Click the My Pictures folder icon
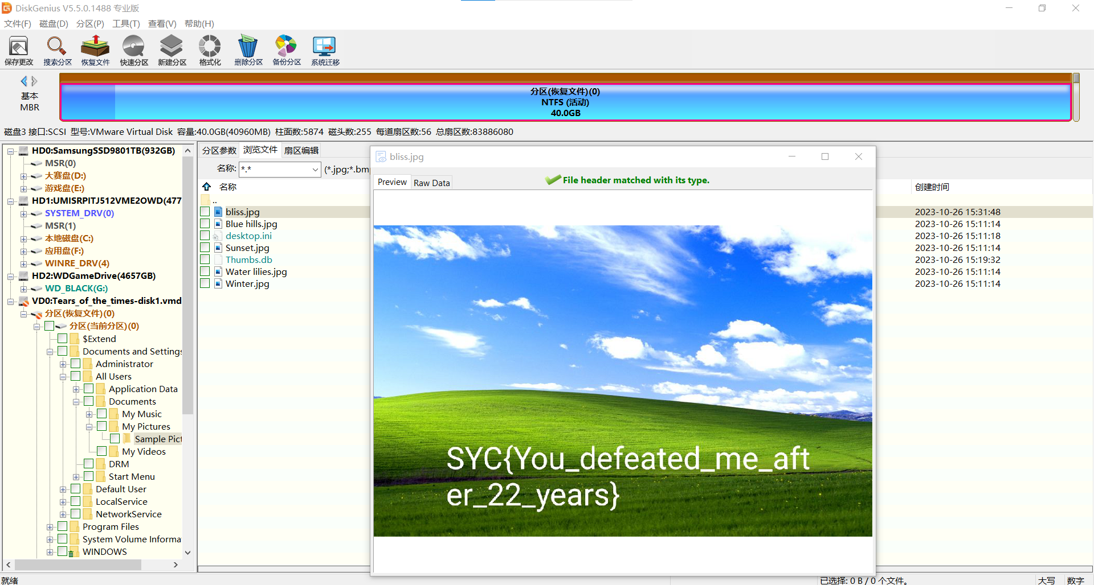This screenshot has width=1094, height=585. 114,426
